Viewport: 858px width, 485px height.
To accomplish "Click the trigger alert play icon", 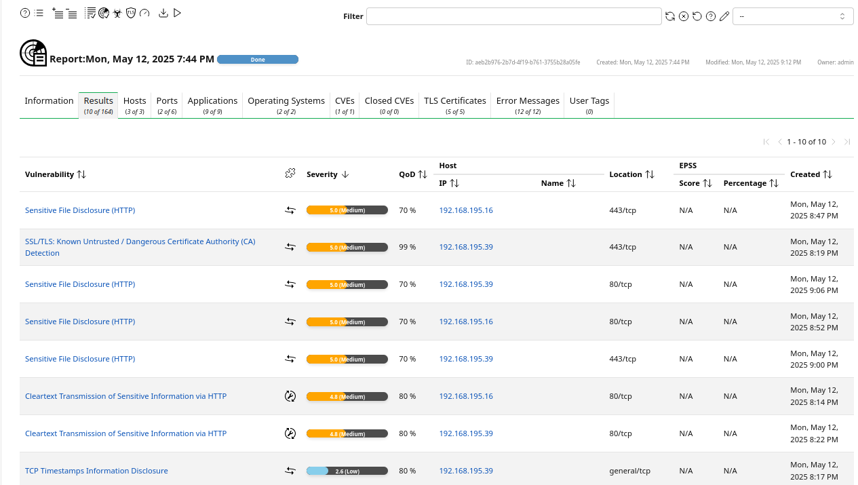I will click(177, 13).
